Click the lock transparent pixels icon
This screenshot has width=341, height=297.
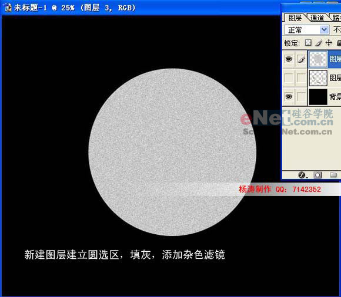[x=308, y=42]
